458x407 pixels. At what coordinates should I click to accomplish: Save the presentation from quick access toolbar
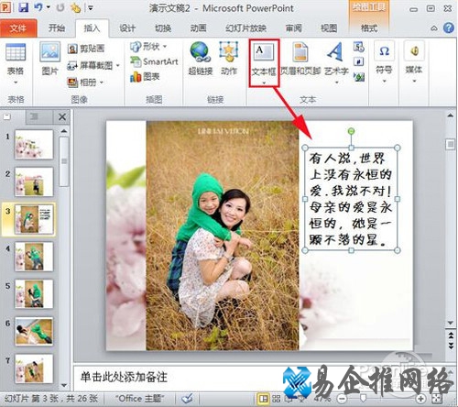[x=23, y=7]
